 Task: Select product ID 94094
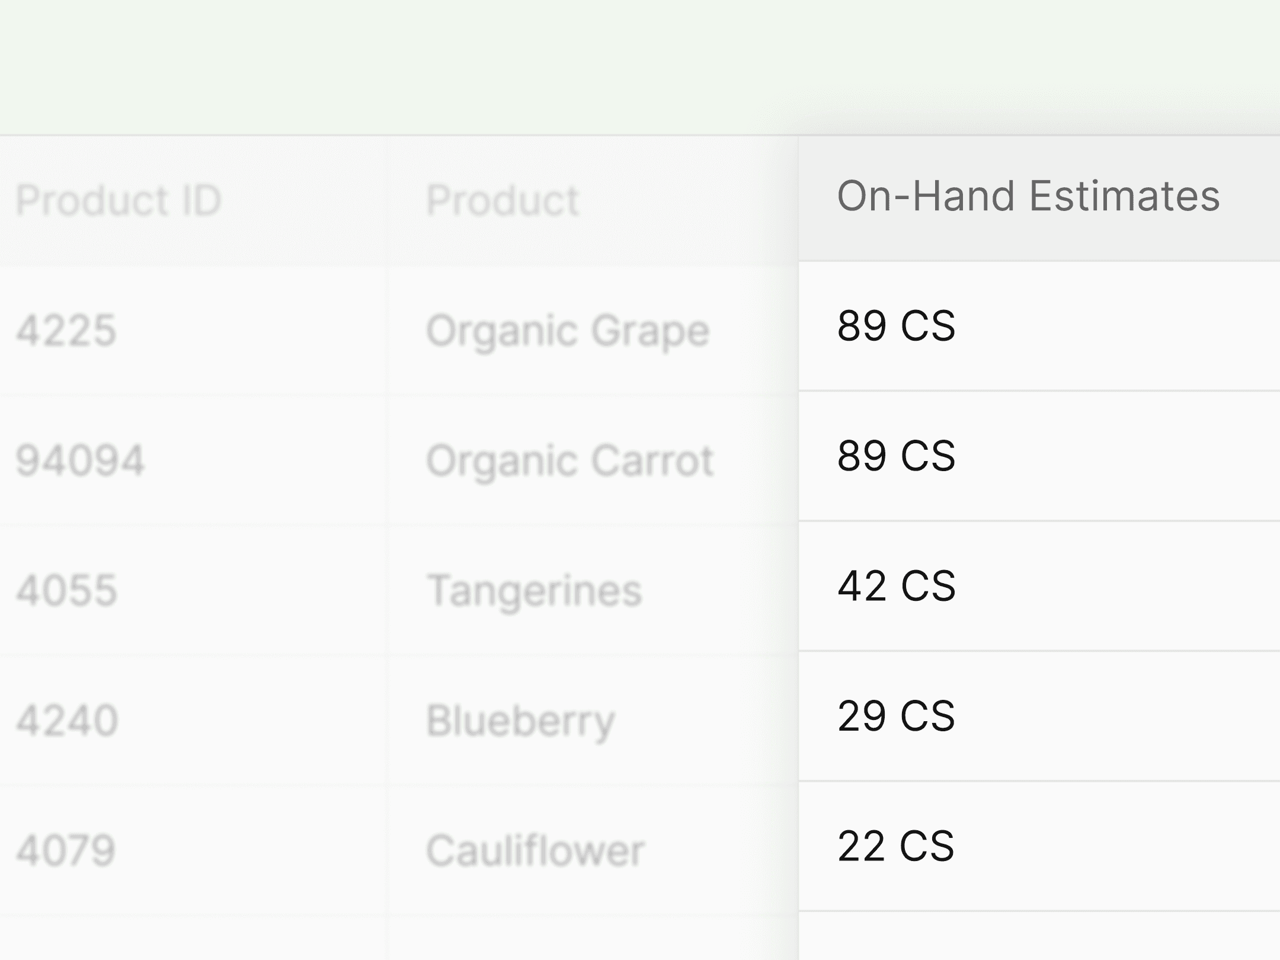[x=82, y=460]
